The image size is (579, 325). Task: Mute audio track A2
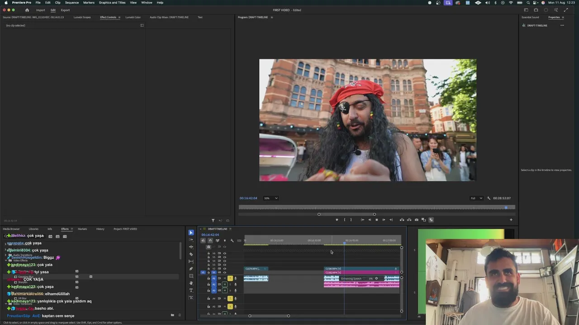[225, 284]
